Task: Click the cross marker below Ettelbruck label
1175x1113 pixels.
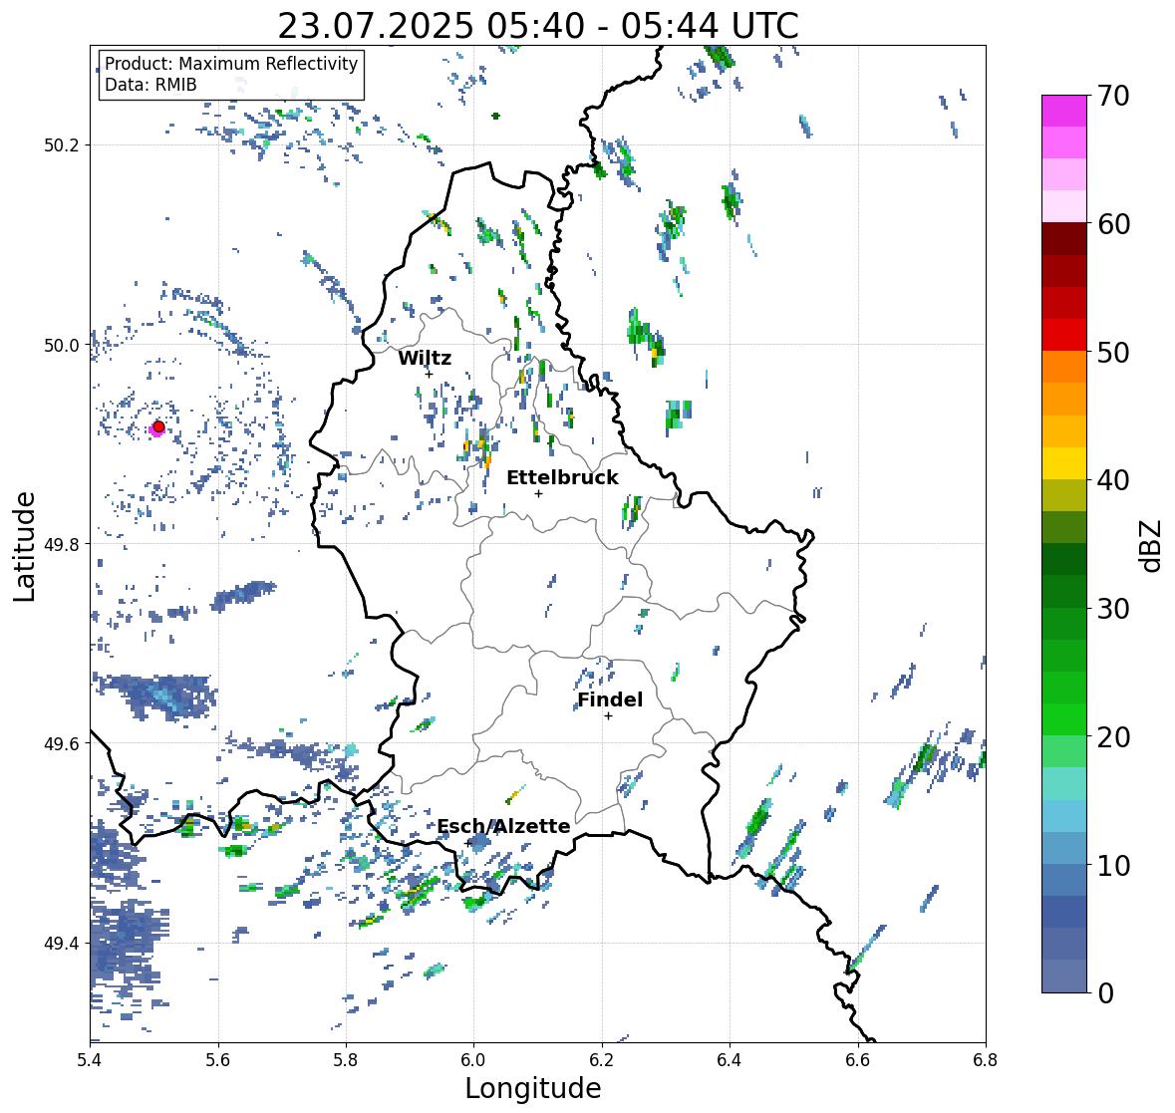Action: (x=538, y=493)
